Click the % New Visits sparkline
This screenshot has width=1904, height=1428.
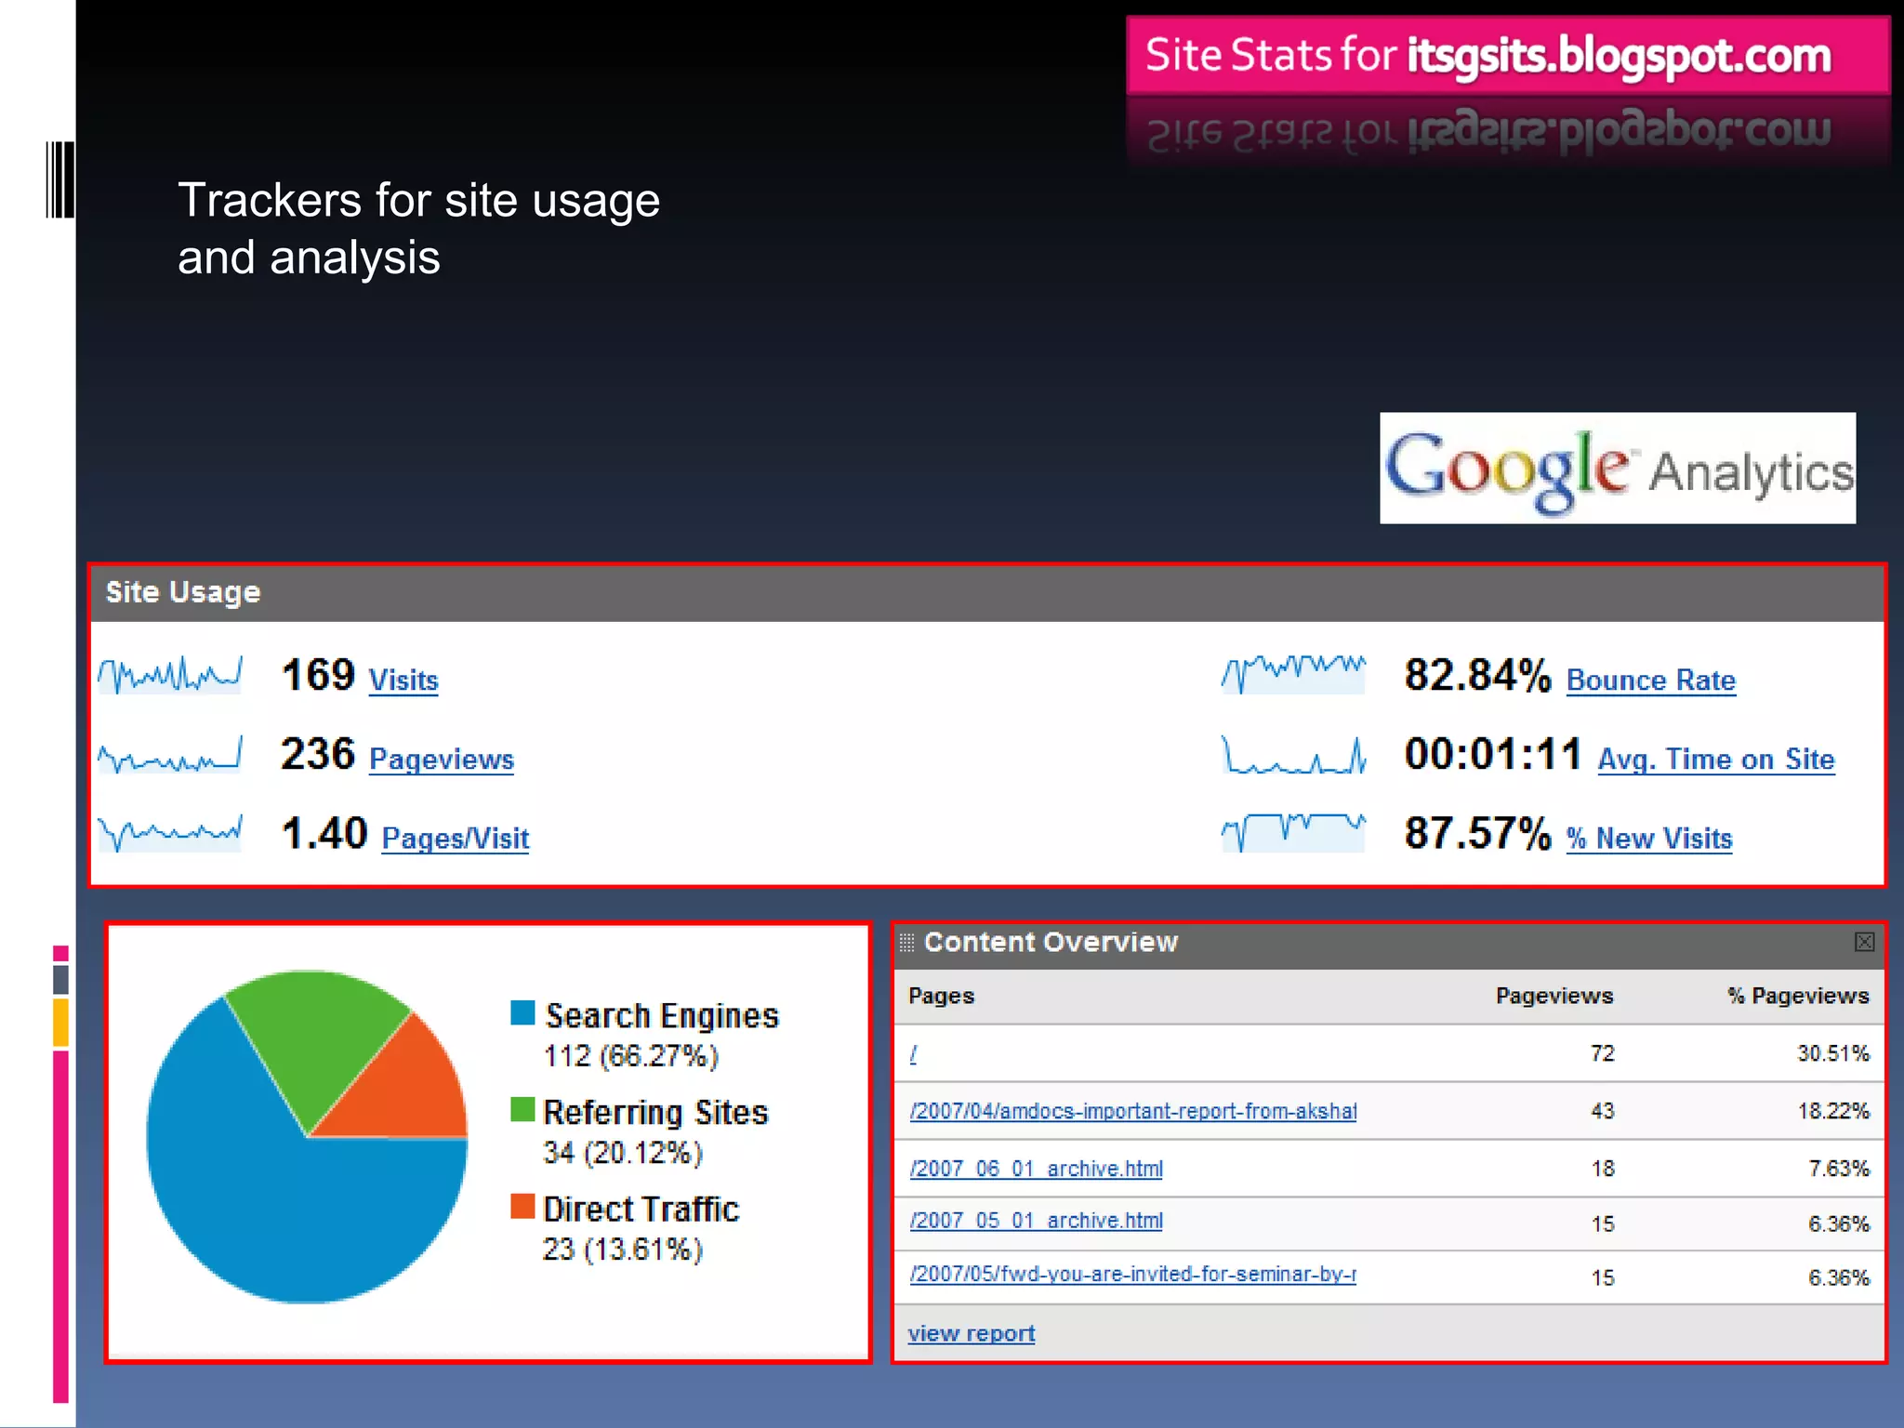(1293, 833)
